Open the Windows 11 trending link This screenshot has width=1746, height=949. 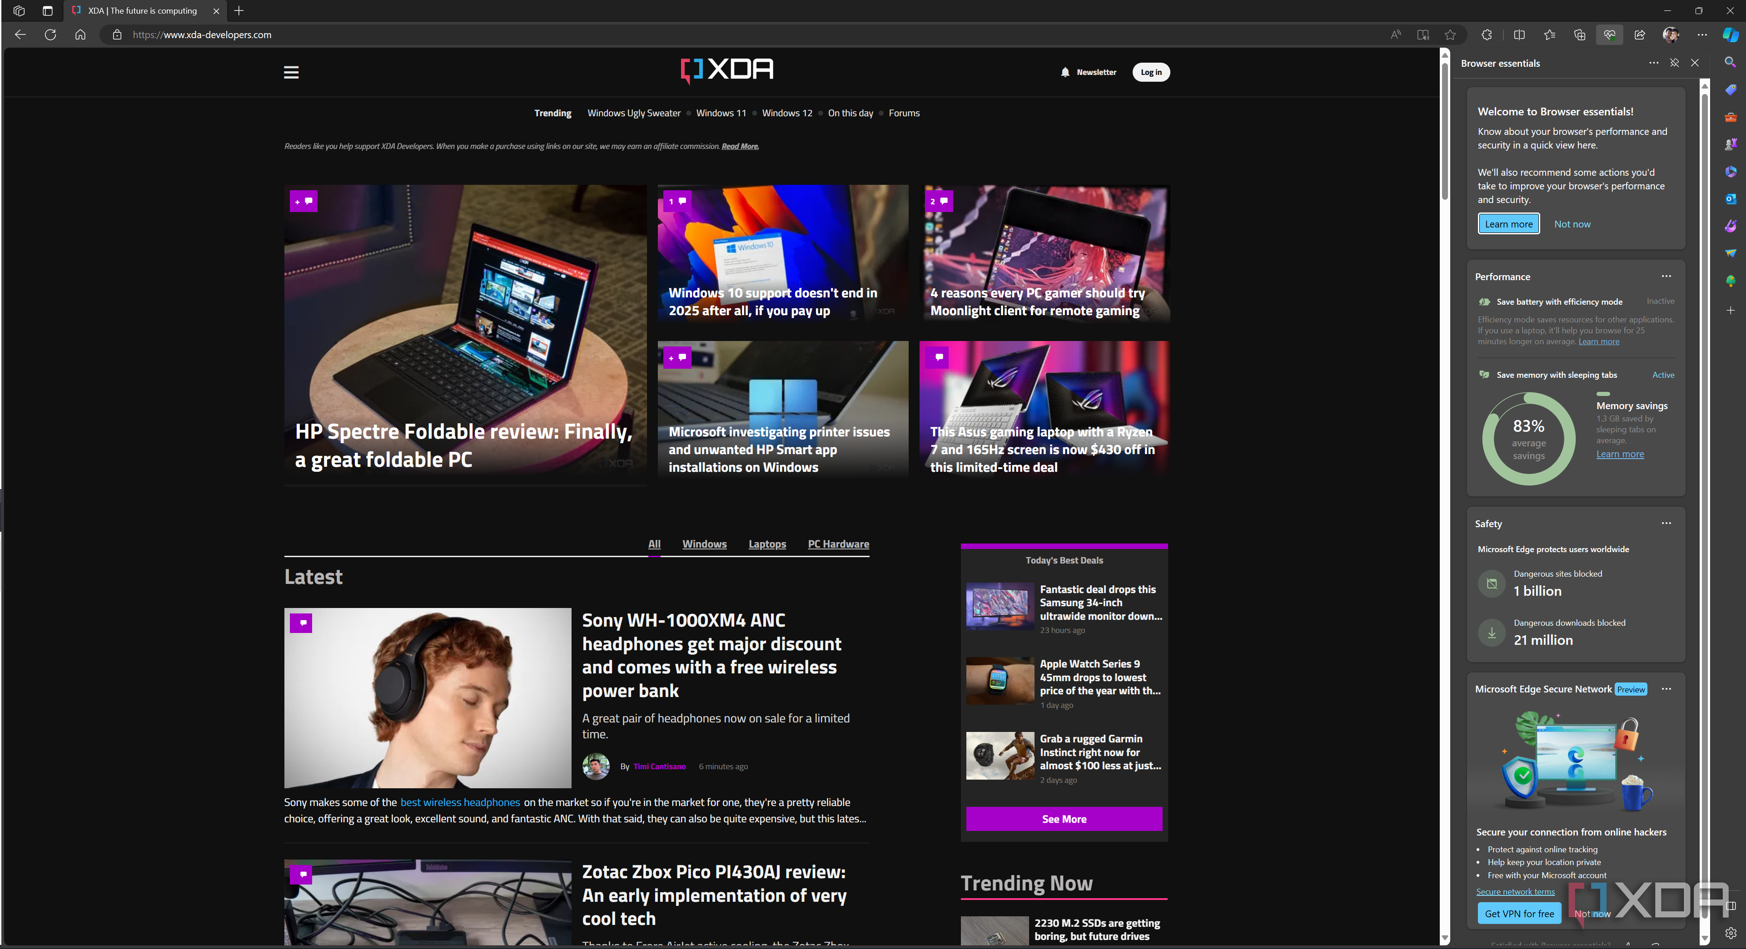tap(721, 113)
